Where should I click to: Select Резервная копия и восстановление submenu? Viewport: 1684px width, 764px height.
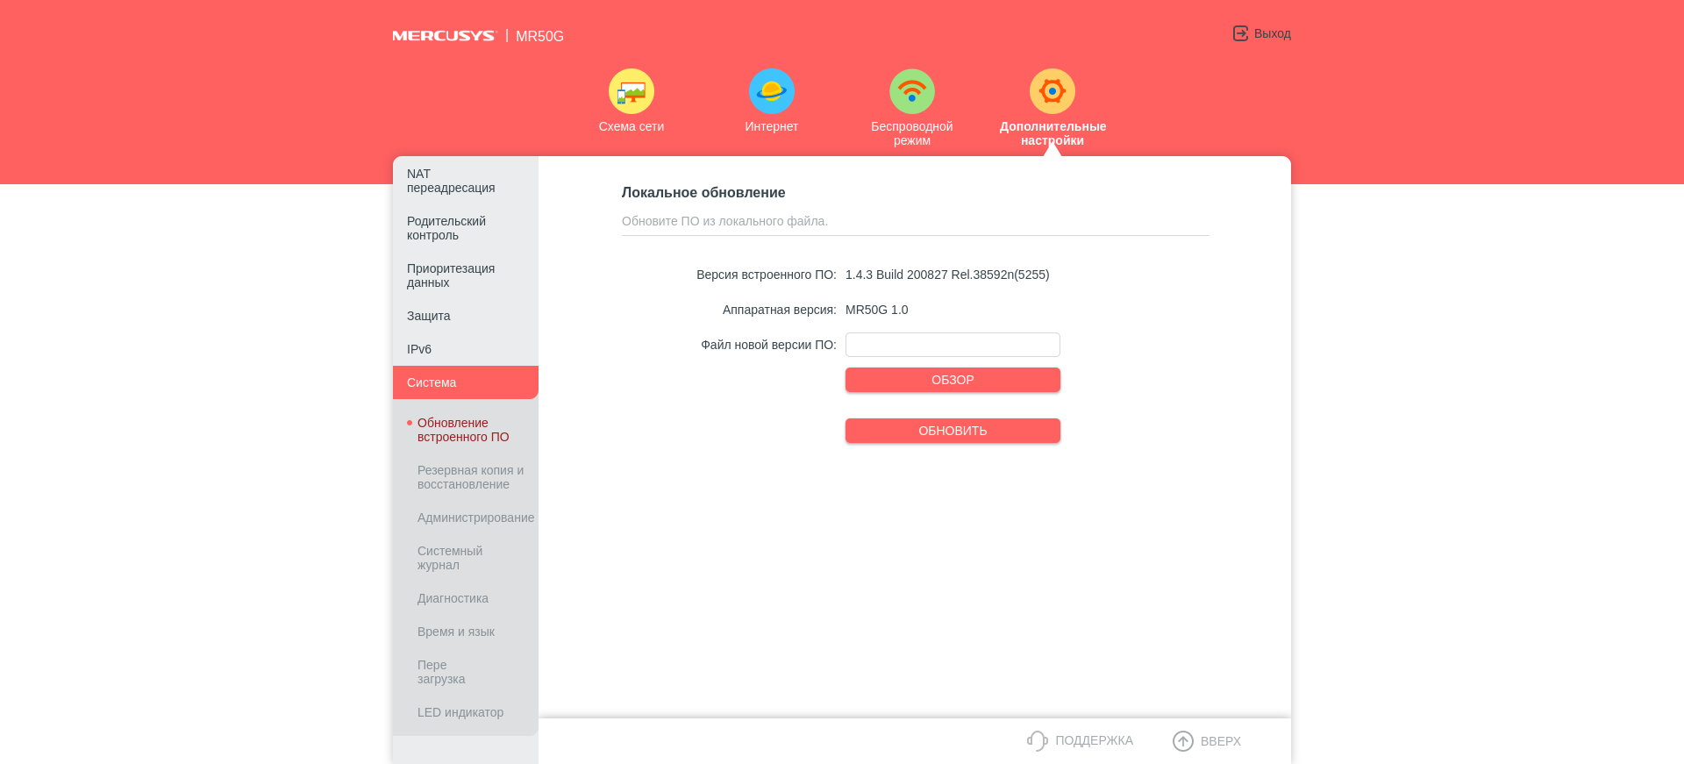(x=470, y=477)
